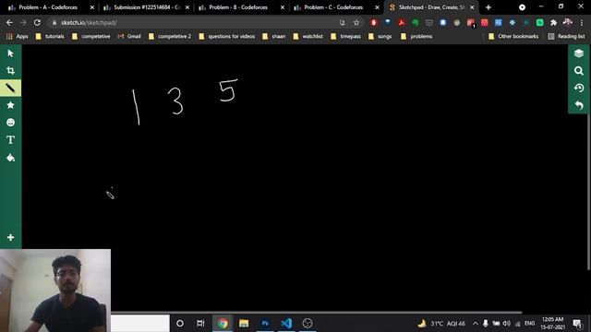Click the horizontal scrollbar below canvas
Image resolution: width=591 pixels, height=332 pixels.
[316, 313]
